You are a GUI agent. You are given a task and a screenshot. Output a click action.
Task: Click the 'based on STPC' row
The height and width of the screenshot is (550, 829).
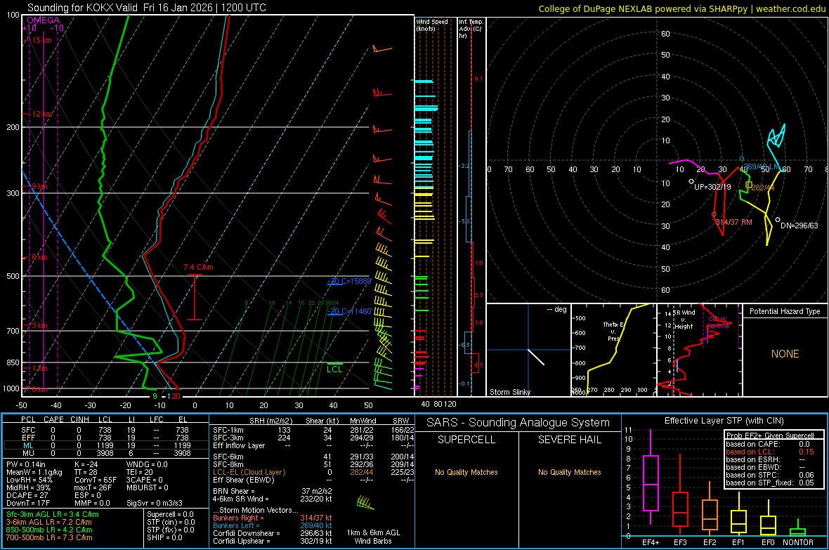(770, 475)
